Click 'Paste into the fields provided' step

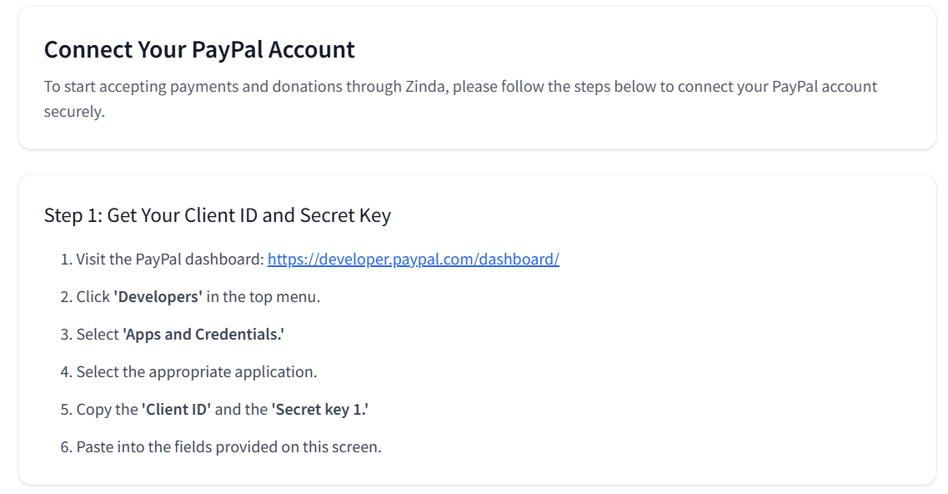tap(228, 446)
